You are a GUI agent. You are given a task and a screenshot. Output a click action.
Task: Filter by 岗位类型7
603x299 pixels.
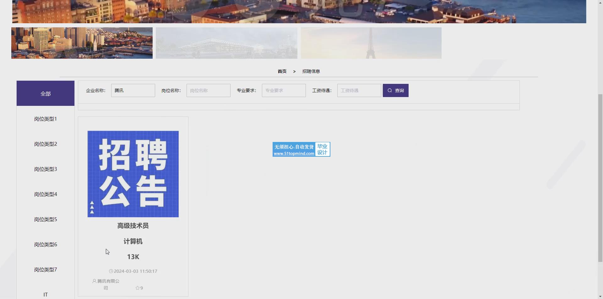[46, 269]
